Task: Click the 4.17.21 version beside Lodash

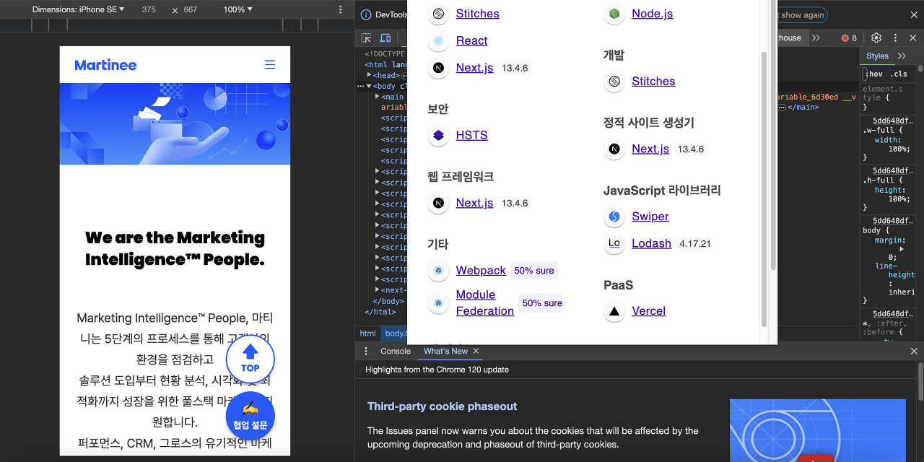Action: coord(696,244)
